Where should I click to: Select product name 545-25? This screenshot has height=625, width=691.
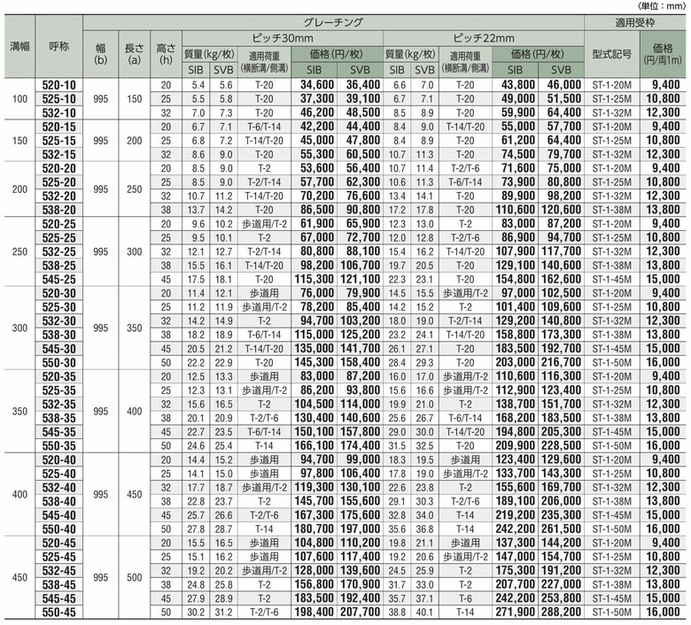tap(59, 279)
